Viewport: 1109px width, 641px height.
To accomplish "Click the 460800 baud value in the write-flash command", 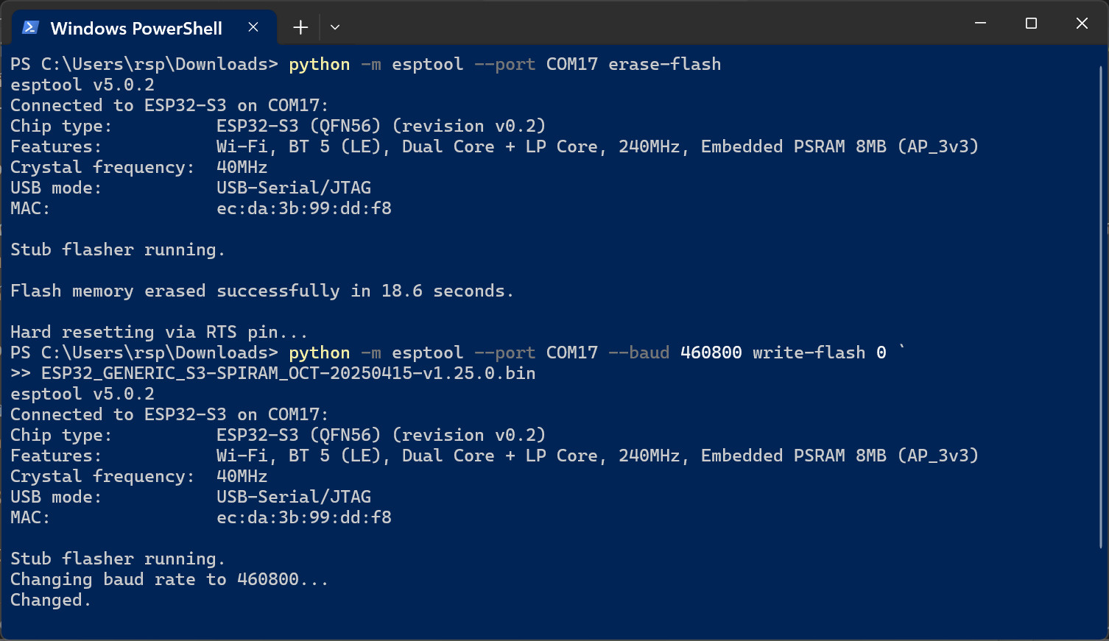I will pos(711,353).
